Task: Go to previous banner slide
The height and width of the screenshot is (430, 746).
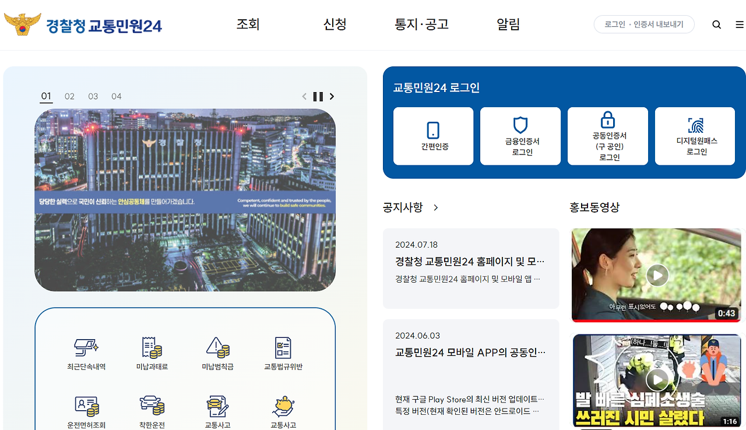Action: [x=304, y=97]
